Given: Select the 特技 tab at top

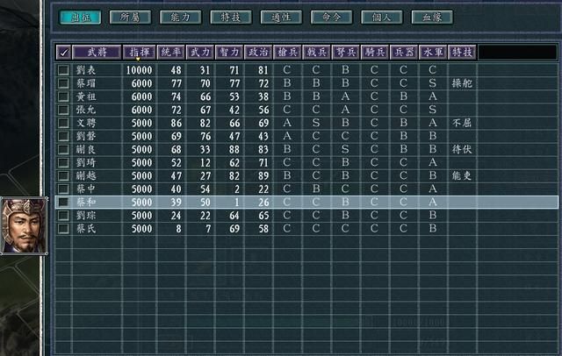Looking at the screenshot, I should pos(230,17).
